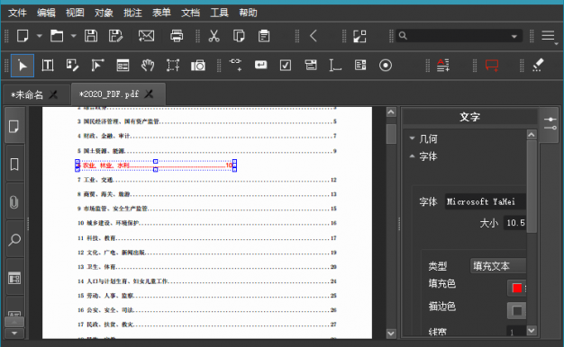This screenshot has height=347, width=564.
Task: Select the checkbox form tool
Action: (x=286, y=66)
